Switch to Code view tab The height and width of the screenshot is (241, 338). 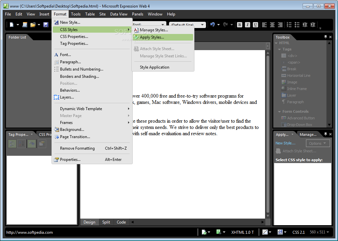pos(121,222)
